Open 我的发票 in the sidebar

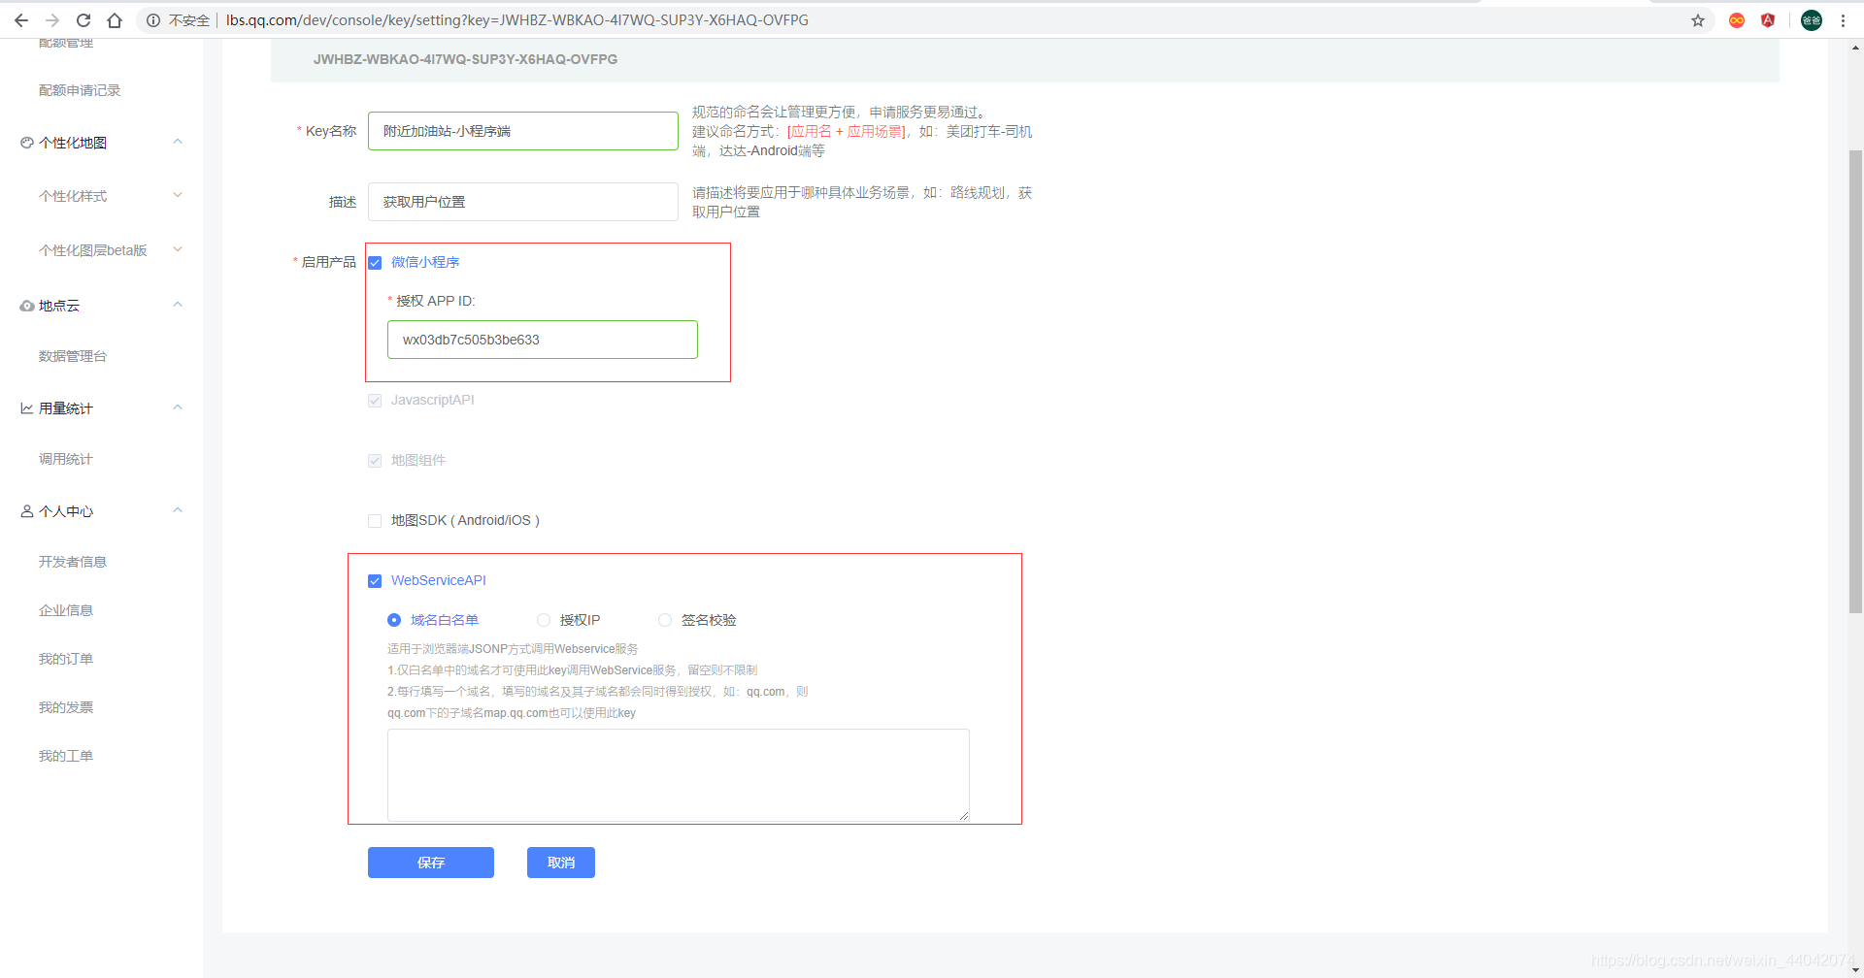(x=66, y=707)
